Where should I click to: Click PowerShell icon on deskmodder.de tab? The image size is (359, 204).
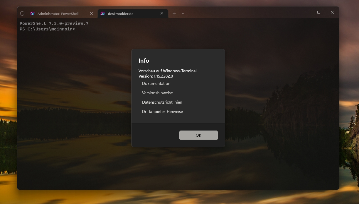coord(103,13)
